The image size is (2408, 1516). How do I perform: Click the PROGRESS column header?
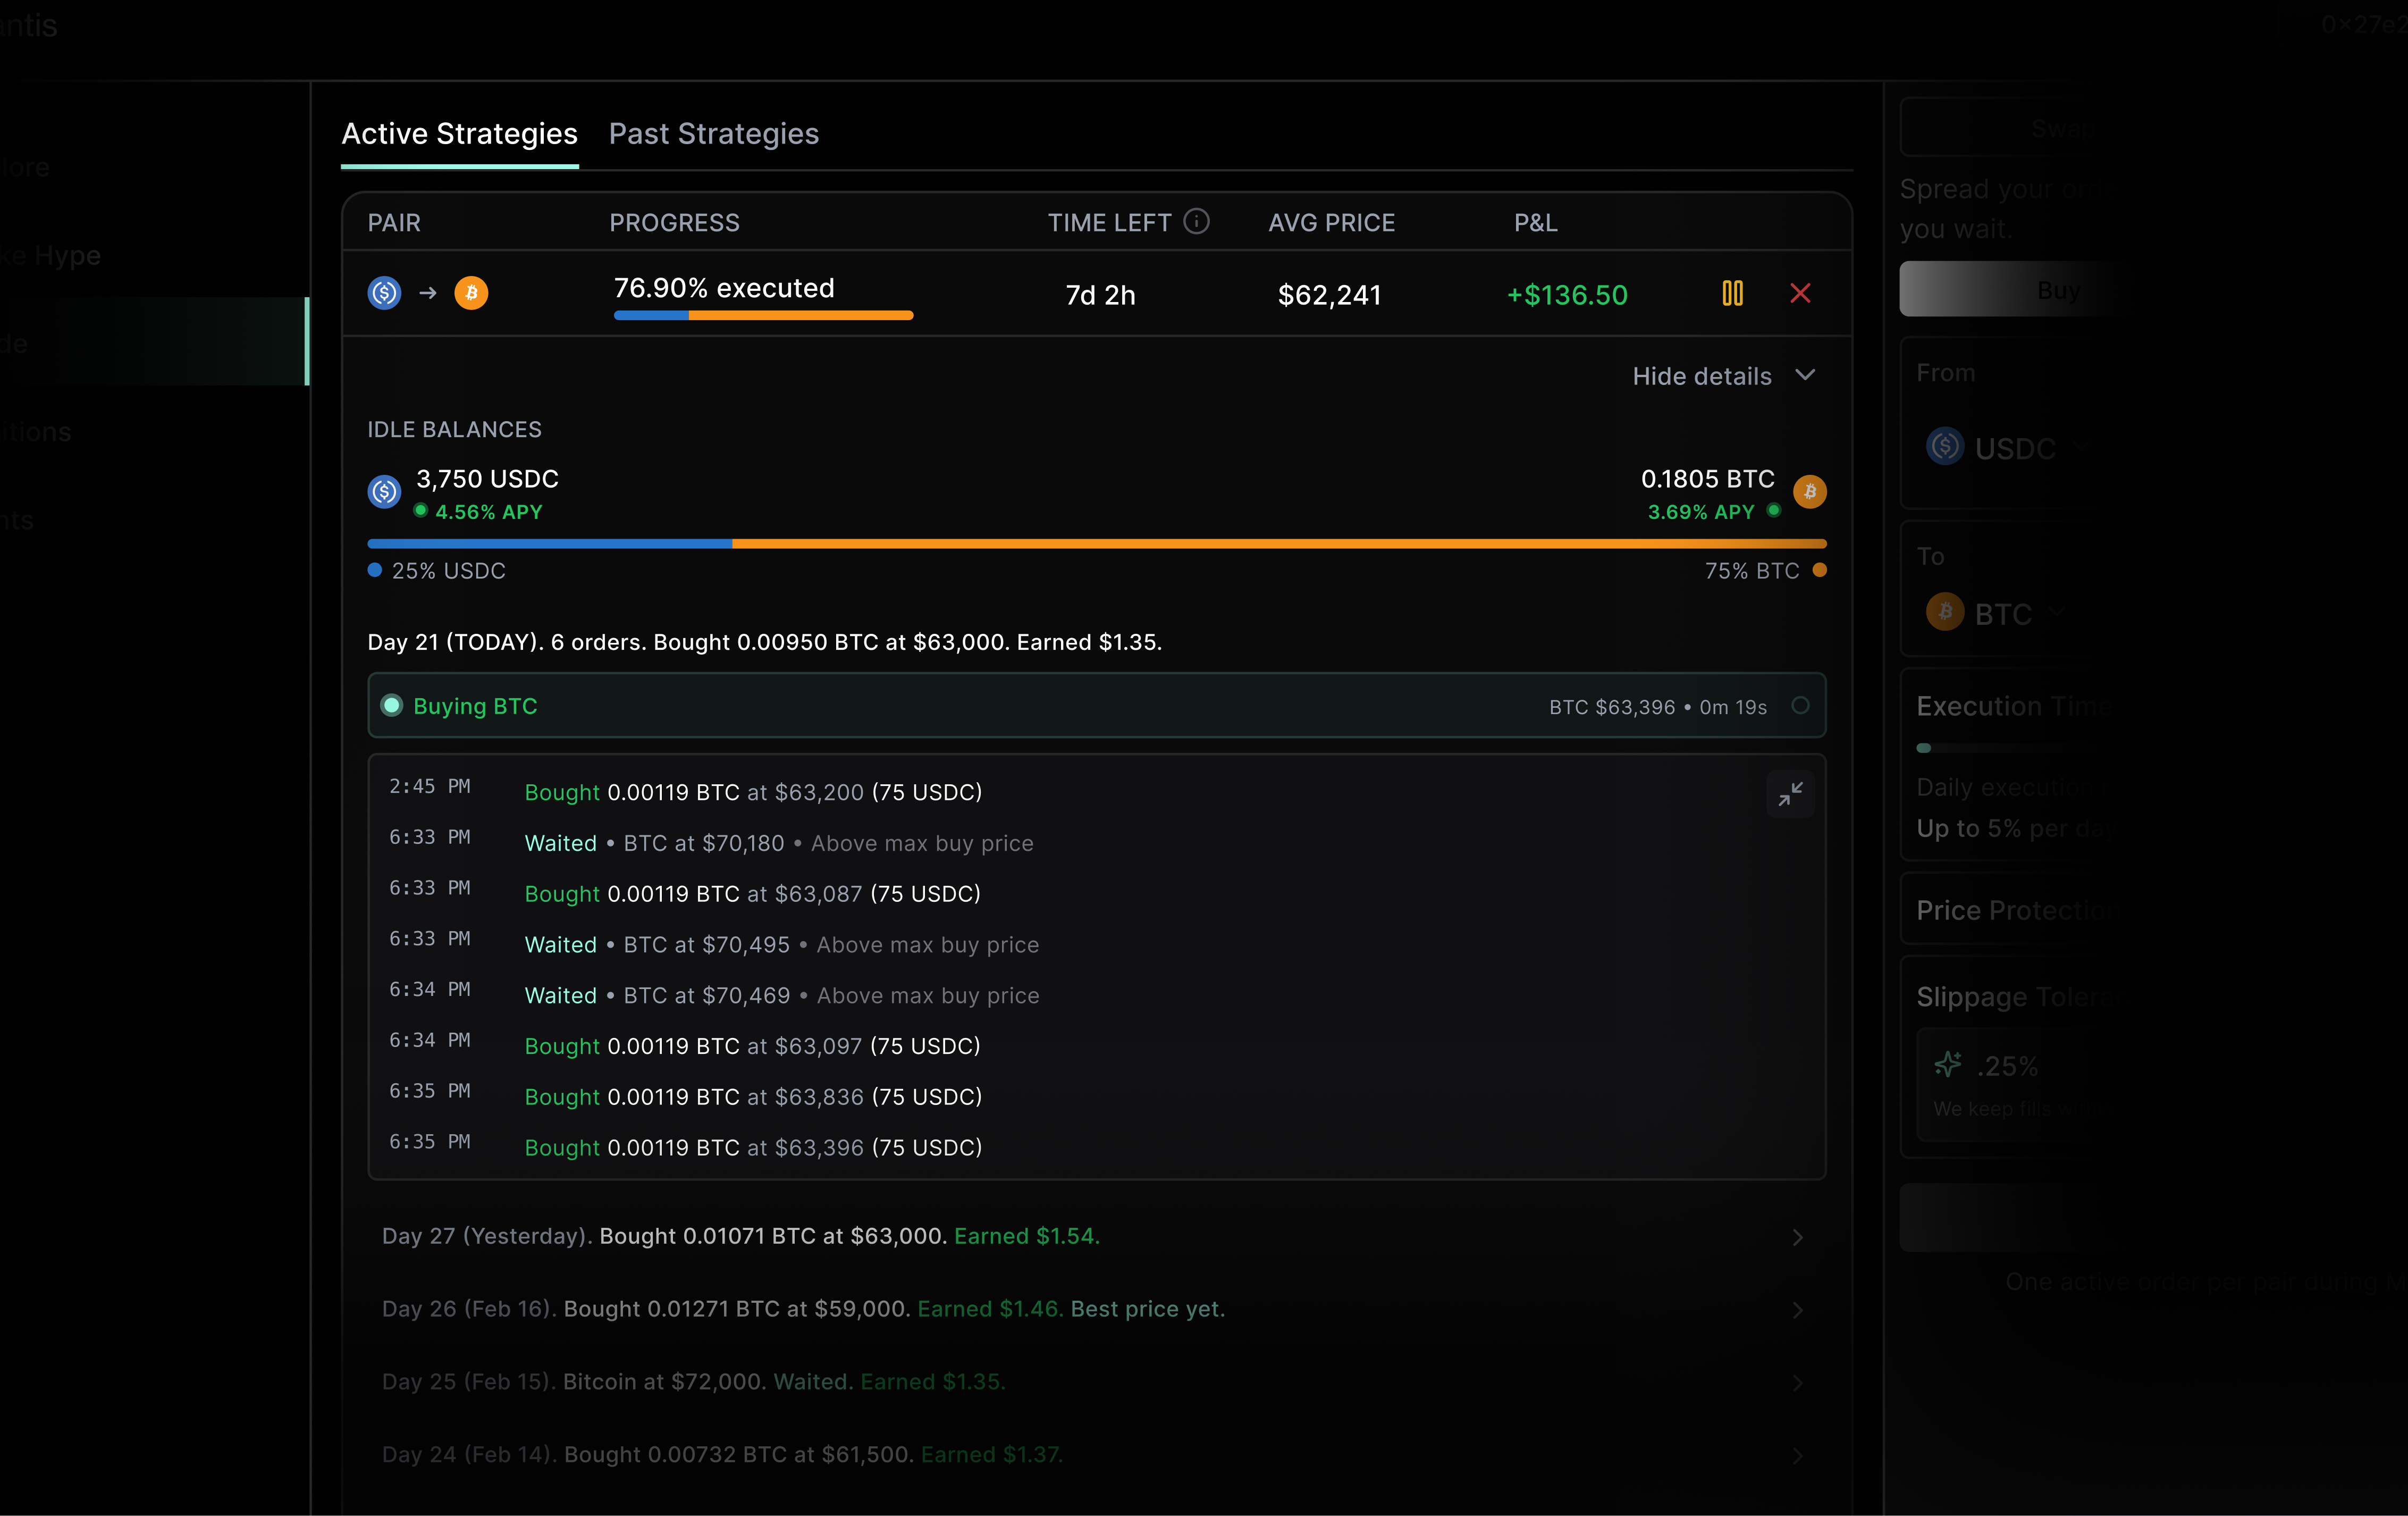click(x=674, y=222)
